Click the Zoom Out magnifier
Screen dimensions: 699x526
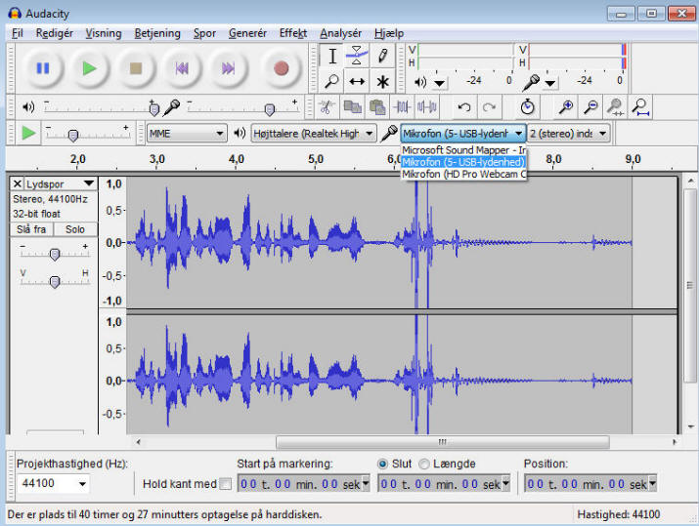tap(590, 107)
